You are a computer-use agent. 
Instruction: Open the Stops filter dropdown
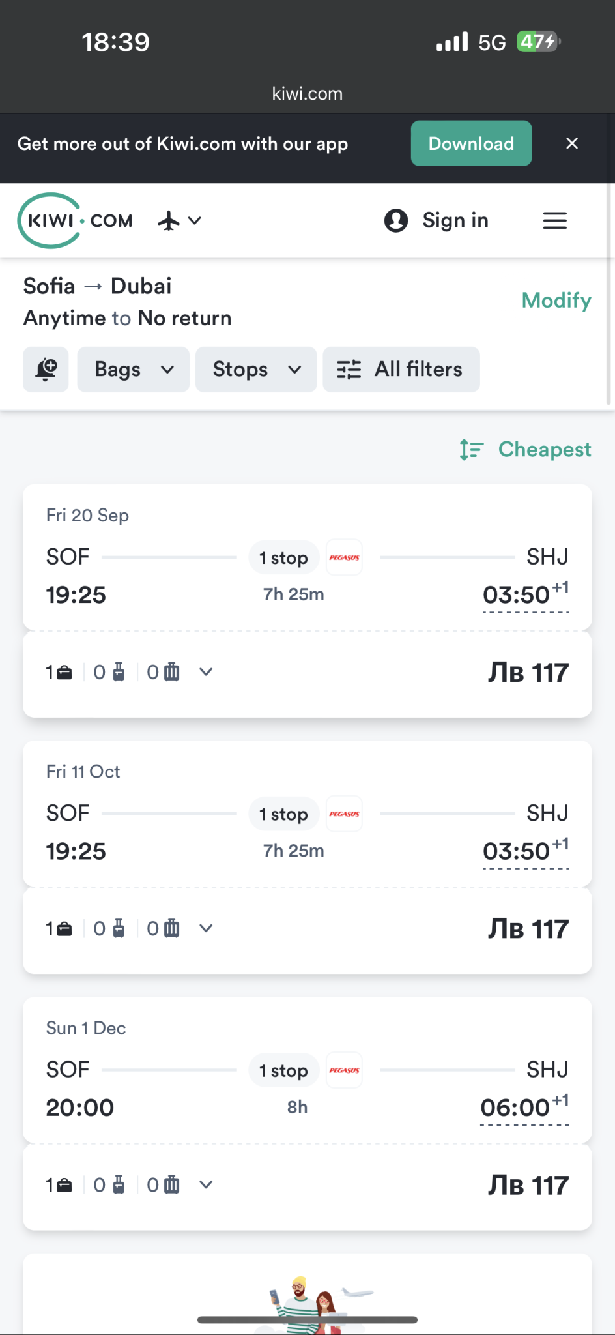[x=256, y=370]
